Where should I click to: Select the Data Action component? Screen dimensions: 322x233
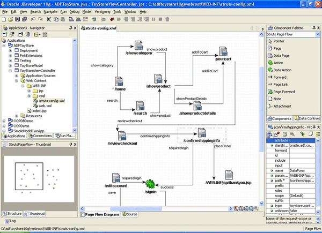tap(282, 70)
